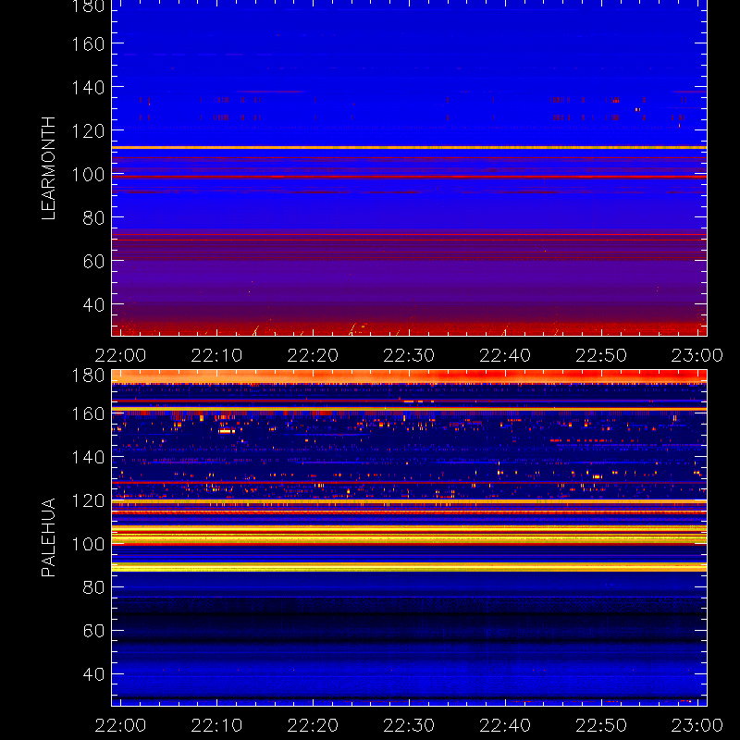Click the 23:00 time label under the Palehua plot
Viewport: 740px width, 740px height.
(697, 725)
